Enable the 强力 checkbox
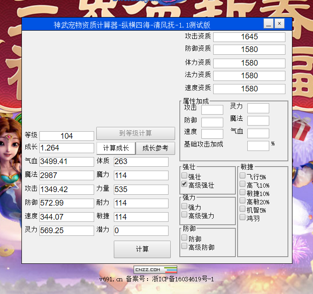 pos(184,206)
